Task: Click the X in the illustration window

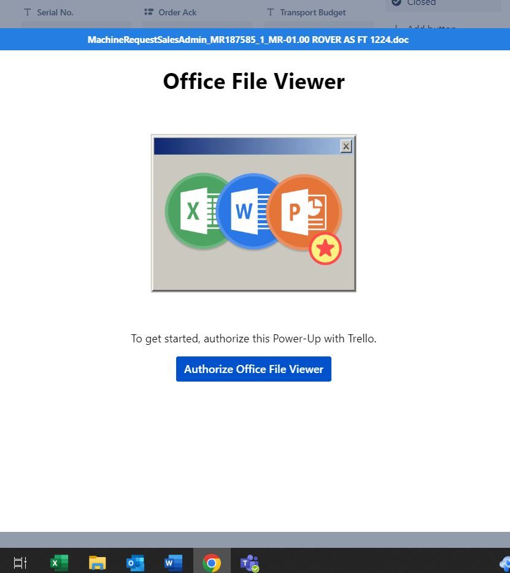Action: tap(346, 146)
